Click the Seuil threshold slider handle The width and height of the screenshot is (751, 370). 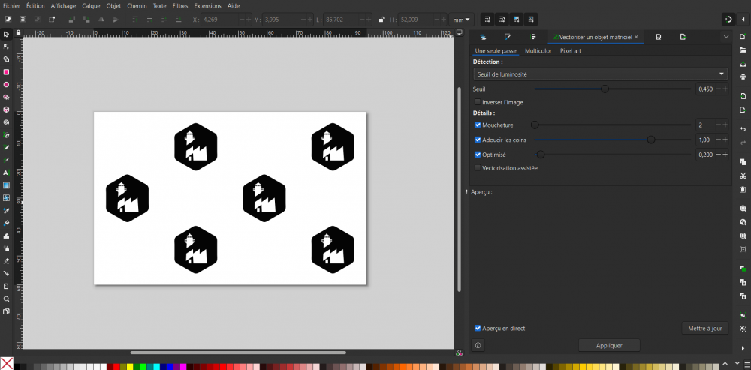pos(605,89)
